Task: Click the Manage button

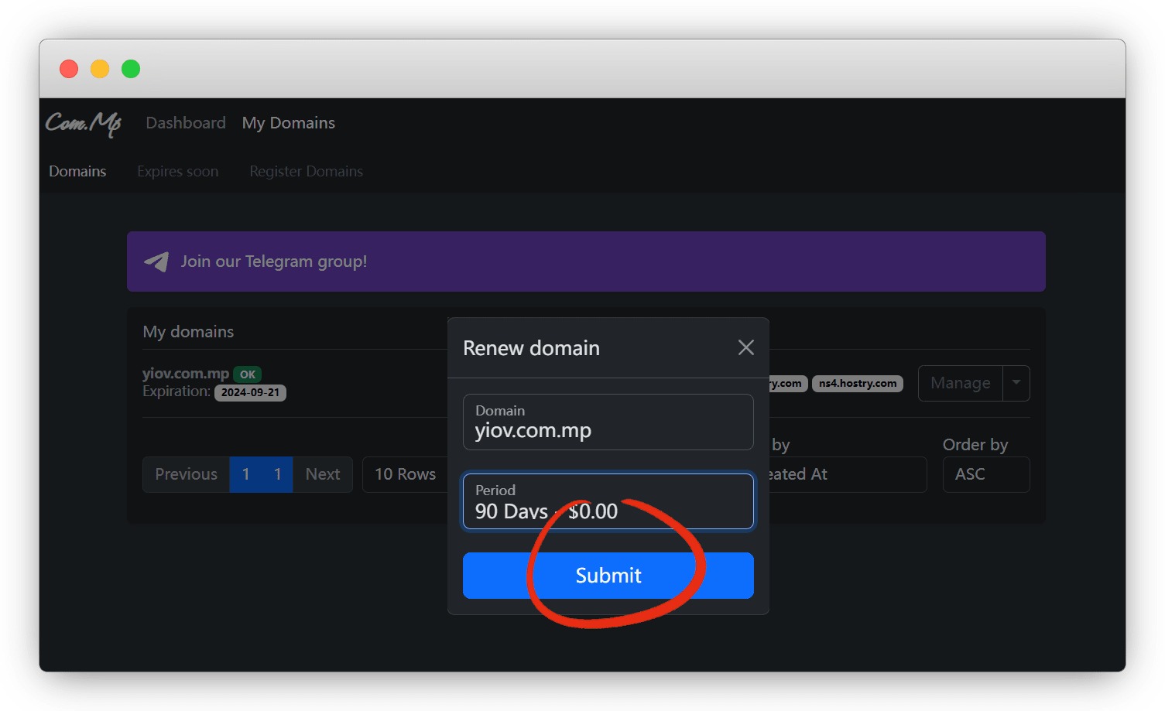Action: [x=960, y=383]
